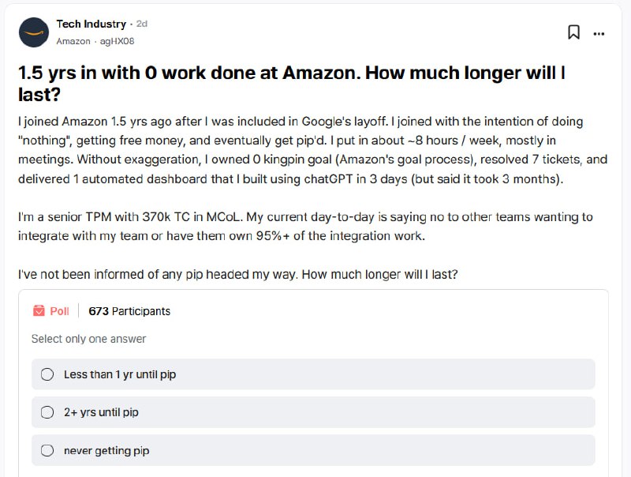Screen dimensions: 631x477
Task: Click the 673 Participants count
Action: (x=129, y=311)
